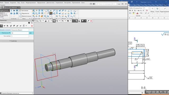Screen dimensions: 169x95
Task: Open the Диагностика menu
Action: 50,3
